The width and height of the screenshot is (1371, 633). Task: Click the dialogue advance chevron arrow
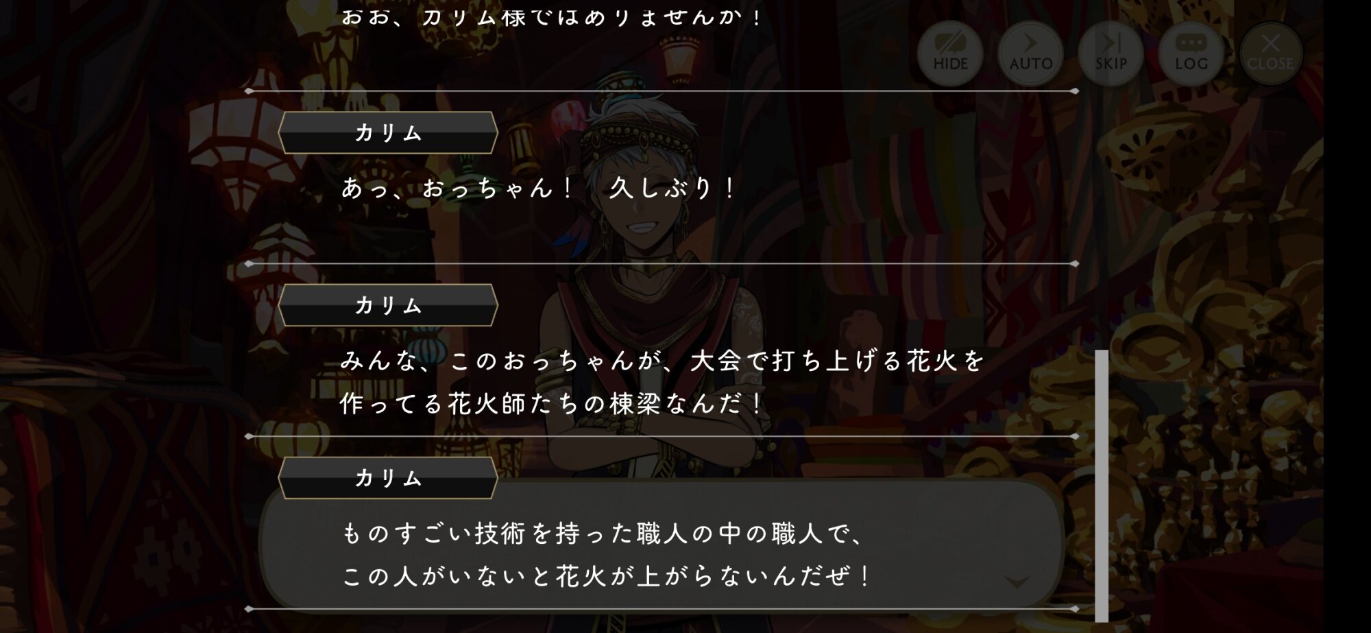coord(1017,582)
